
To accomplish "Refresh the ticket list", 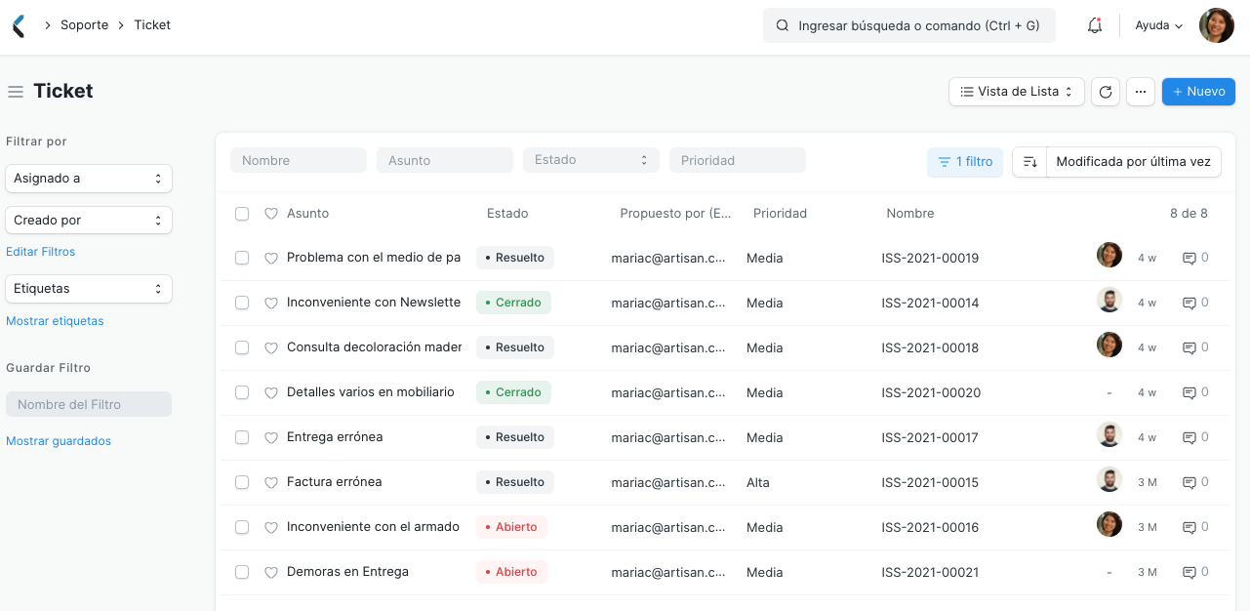I will (x=1106, y=92).
